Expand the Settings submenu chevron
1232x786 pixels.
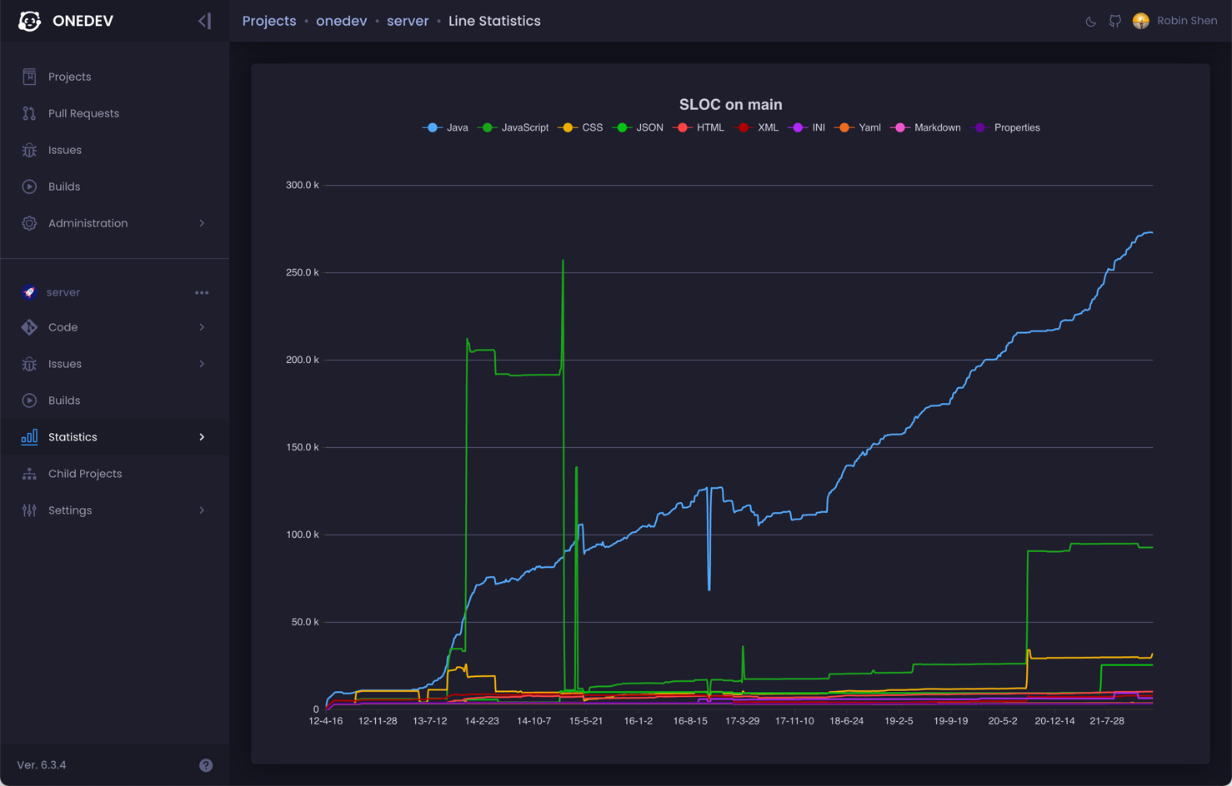click(202, 510)
